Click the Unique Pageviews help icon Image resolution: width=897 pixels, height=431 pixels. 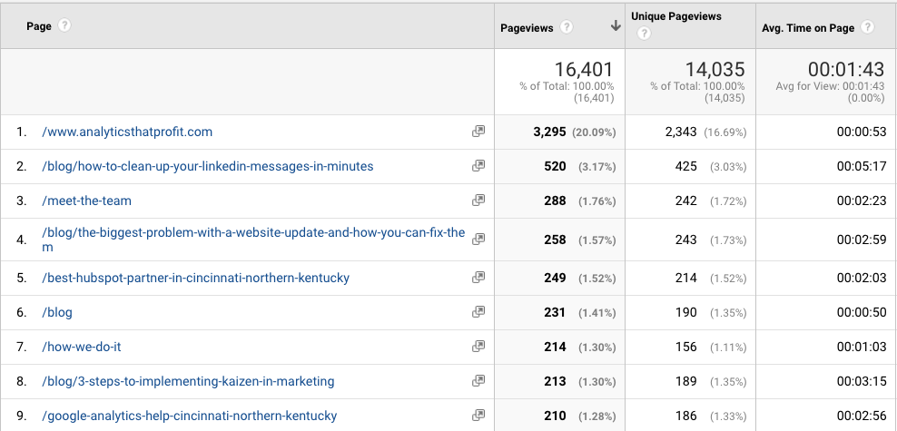[644, 34]
